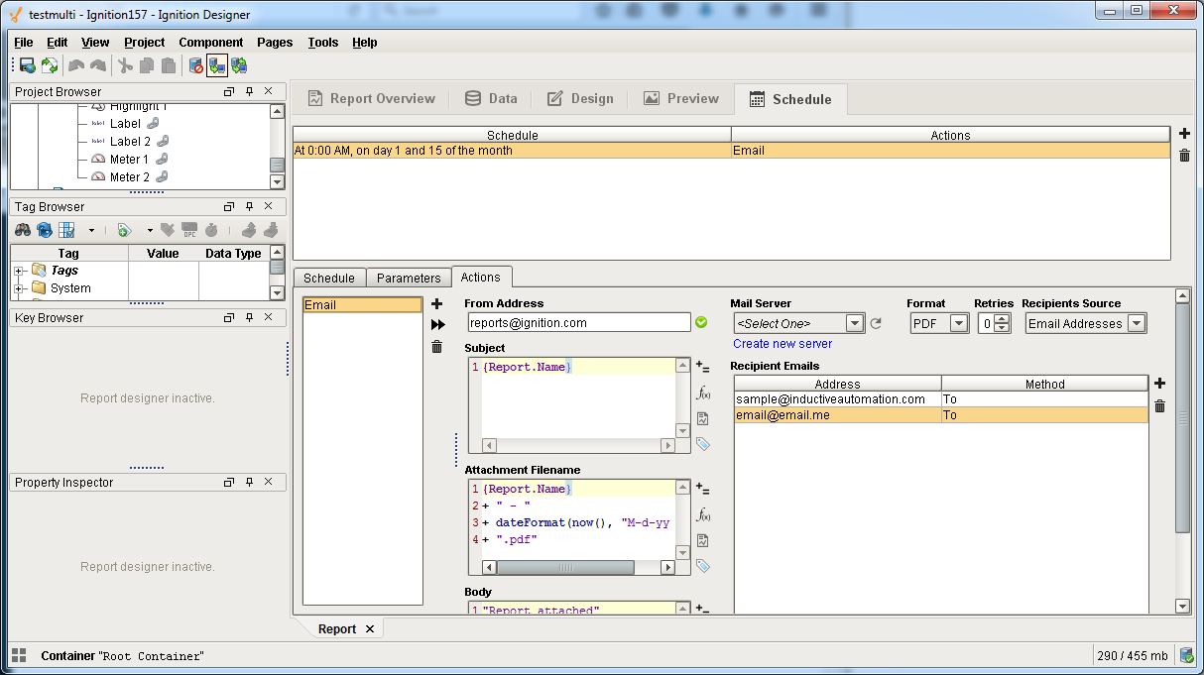Add a new schedule with the top plus icon

(x=1184, y=134)
